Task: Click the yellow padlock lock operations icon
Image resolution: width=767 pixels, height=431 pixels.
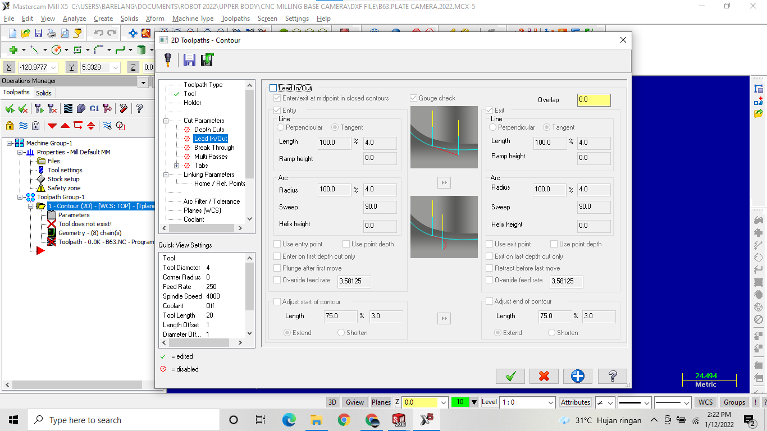Action: [10, 125]
